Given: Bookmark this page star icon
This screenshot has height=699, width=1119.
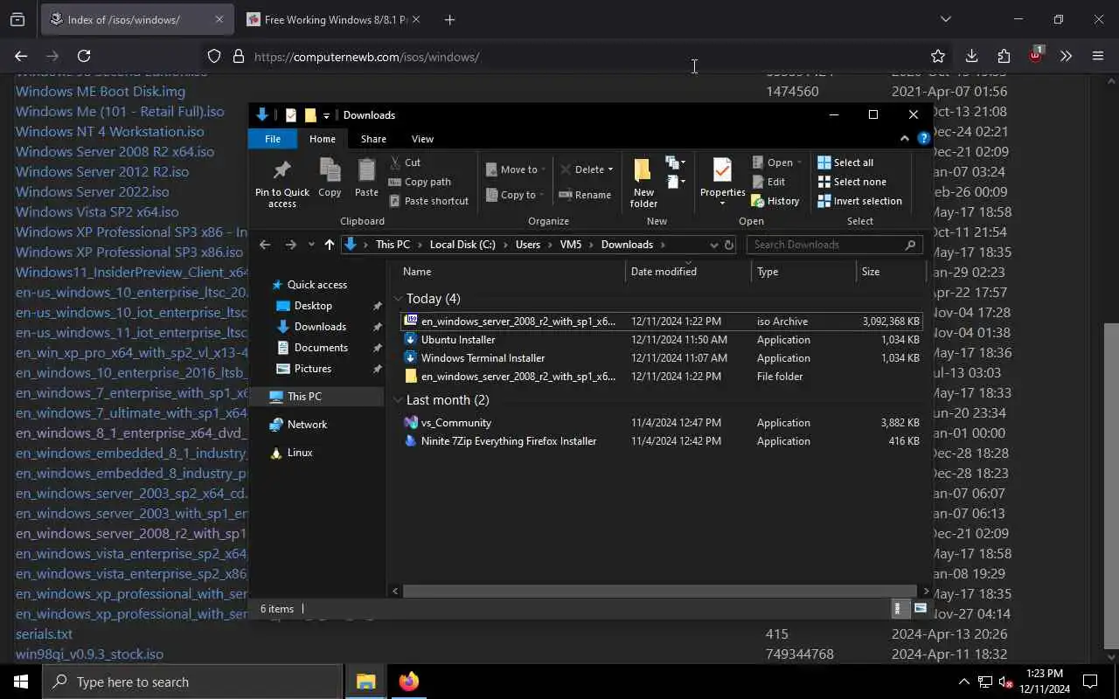Looking at the screenshot, I should [x=938, y=56].
